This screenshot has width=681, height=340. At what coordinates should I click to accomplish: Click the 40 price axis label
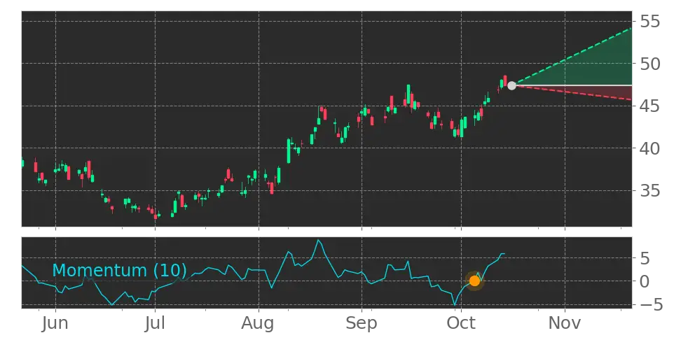click(x=650, y=148)
